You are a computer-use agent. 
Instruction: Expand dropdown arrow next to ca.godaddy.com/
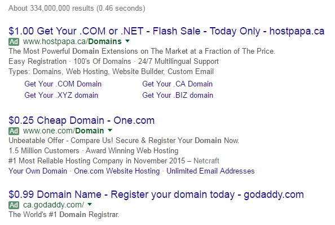(90, 204)
